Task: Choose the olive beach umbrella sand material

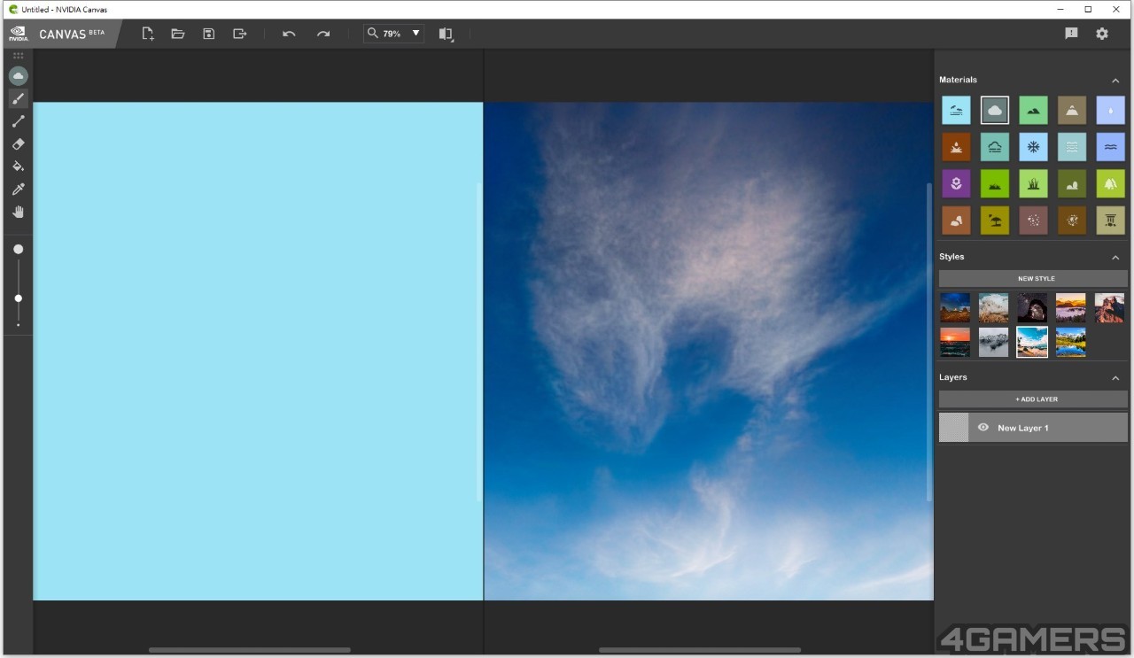Action: [995, 221]
